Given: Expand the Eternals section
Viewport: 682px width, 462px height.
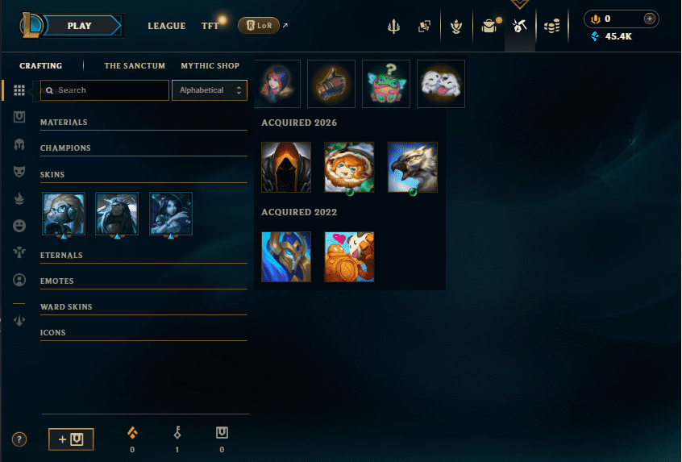Looking at the screenshot, I should coord(143,256).
